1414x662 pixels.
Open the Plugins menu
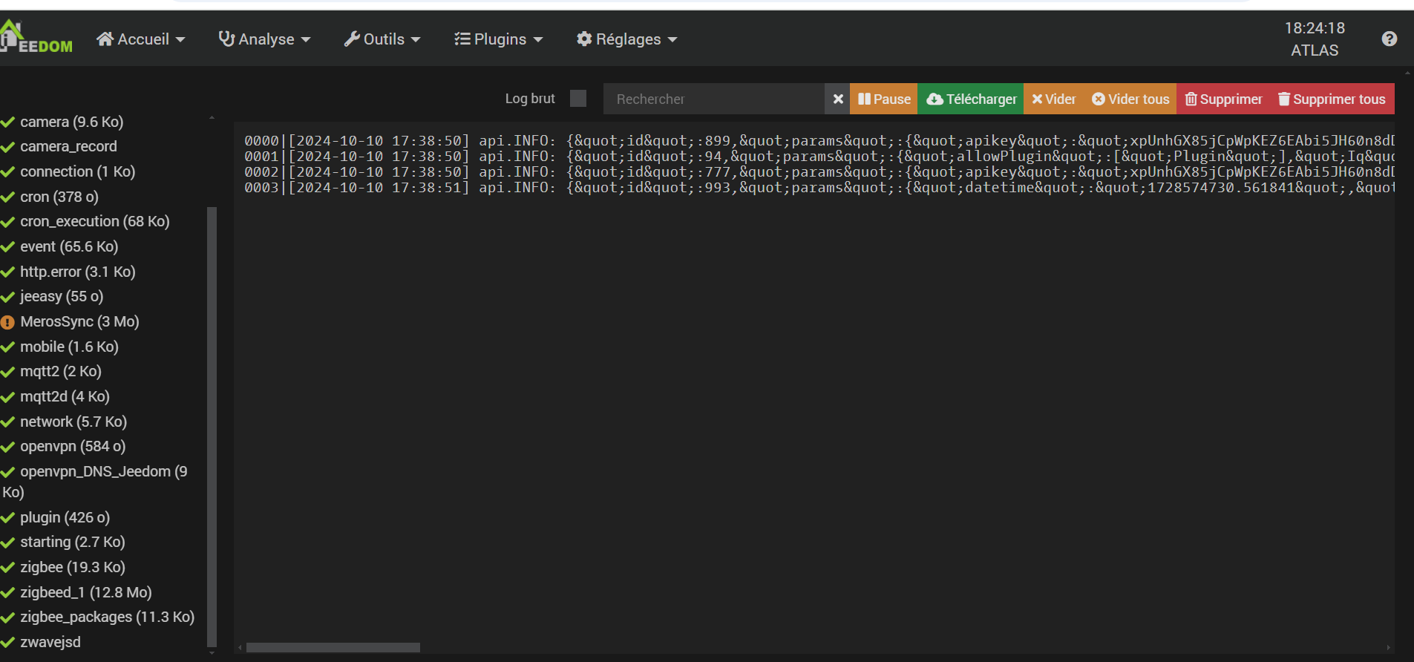tap(499, 39)
